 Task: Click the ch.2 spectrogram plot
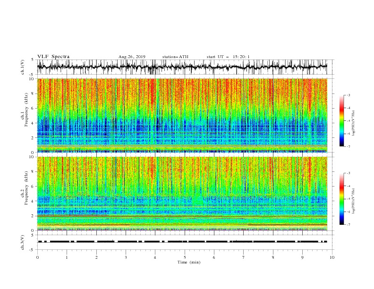click(182, 194)
